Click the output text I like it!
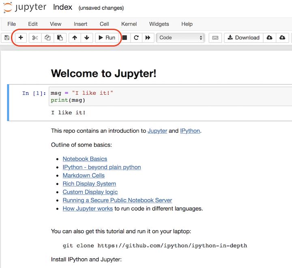Viewport: 292px width, 268px height. (69, 113)
